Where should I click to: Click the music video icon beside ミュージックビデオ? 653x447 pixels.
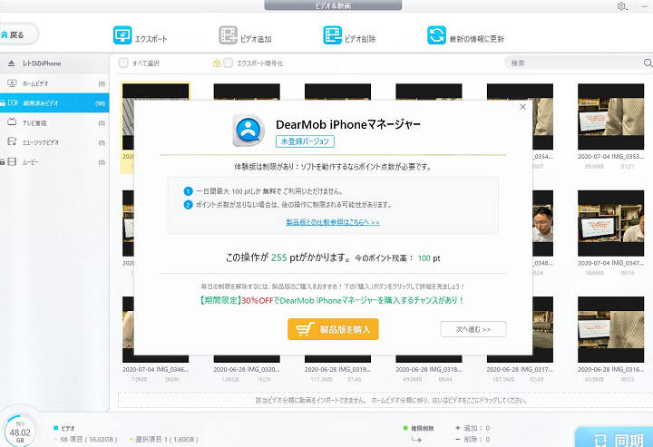12,142
